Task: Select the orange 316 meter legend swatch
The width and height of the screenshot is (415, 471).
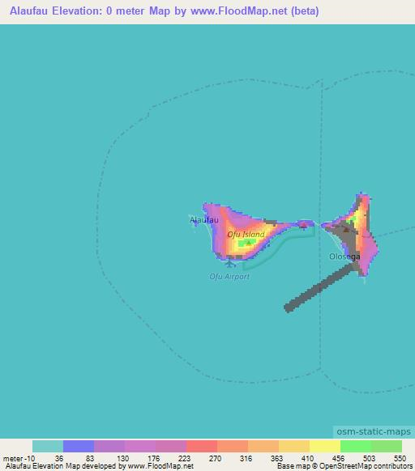Action: [x=263, y=446]
